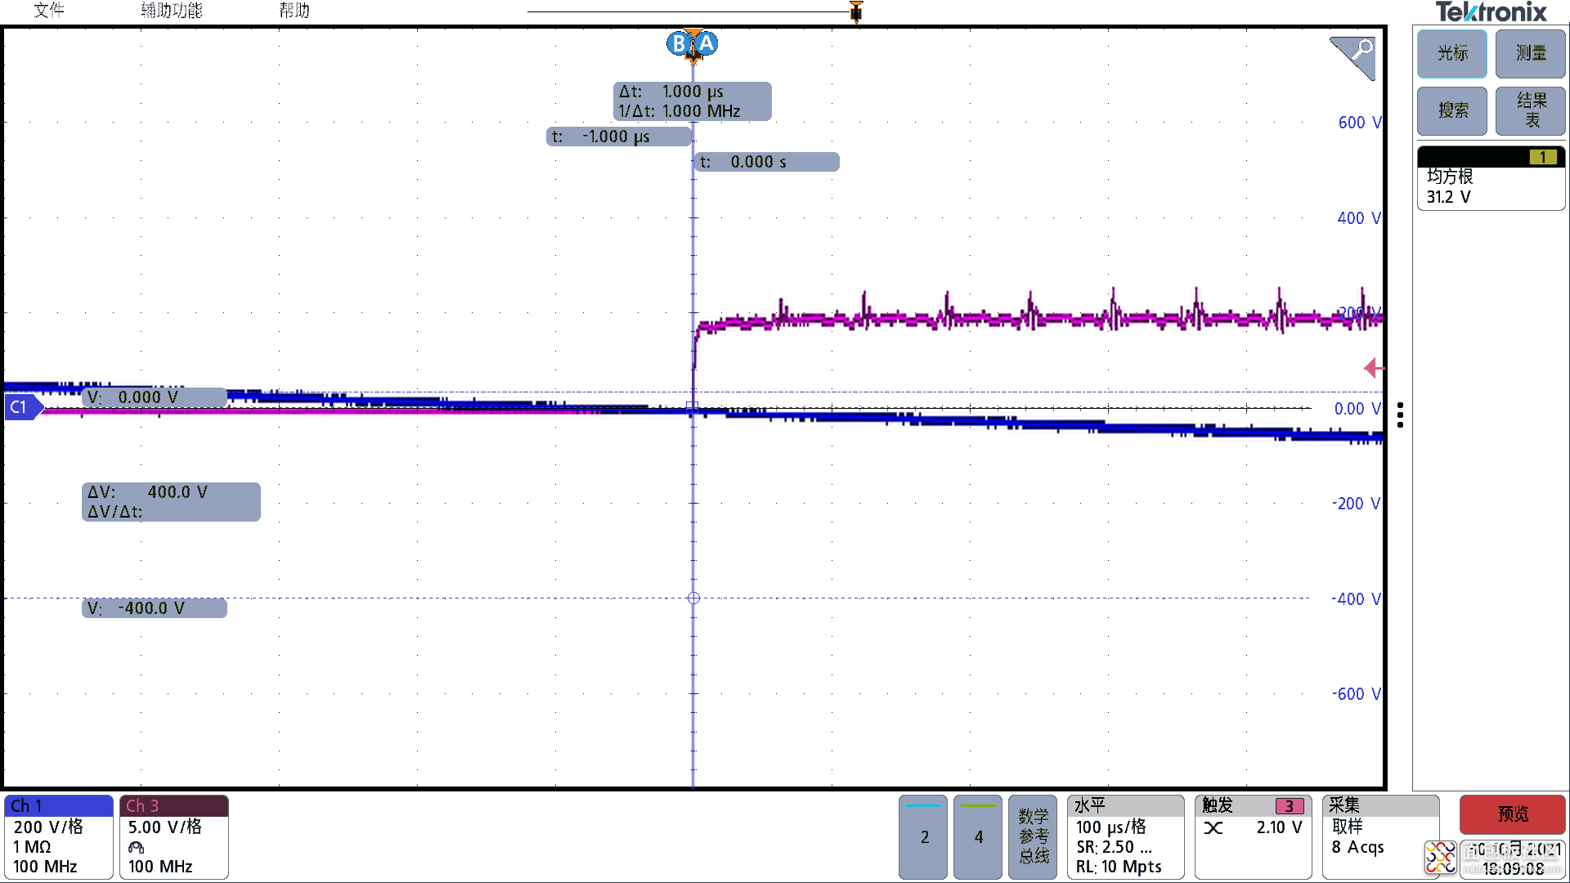The image size is (1570, 883).
Task: Click the 数学参考总线 add button
Action: click(x=1034, y=837)
